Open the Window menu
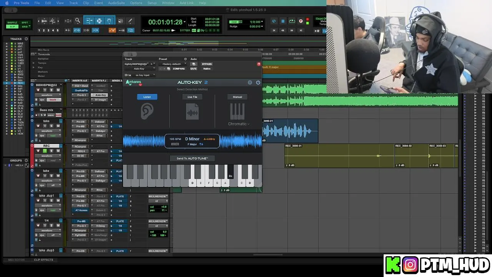Screen dimensions: 492x277 click(x=168, y=3)
